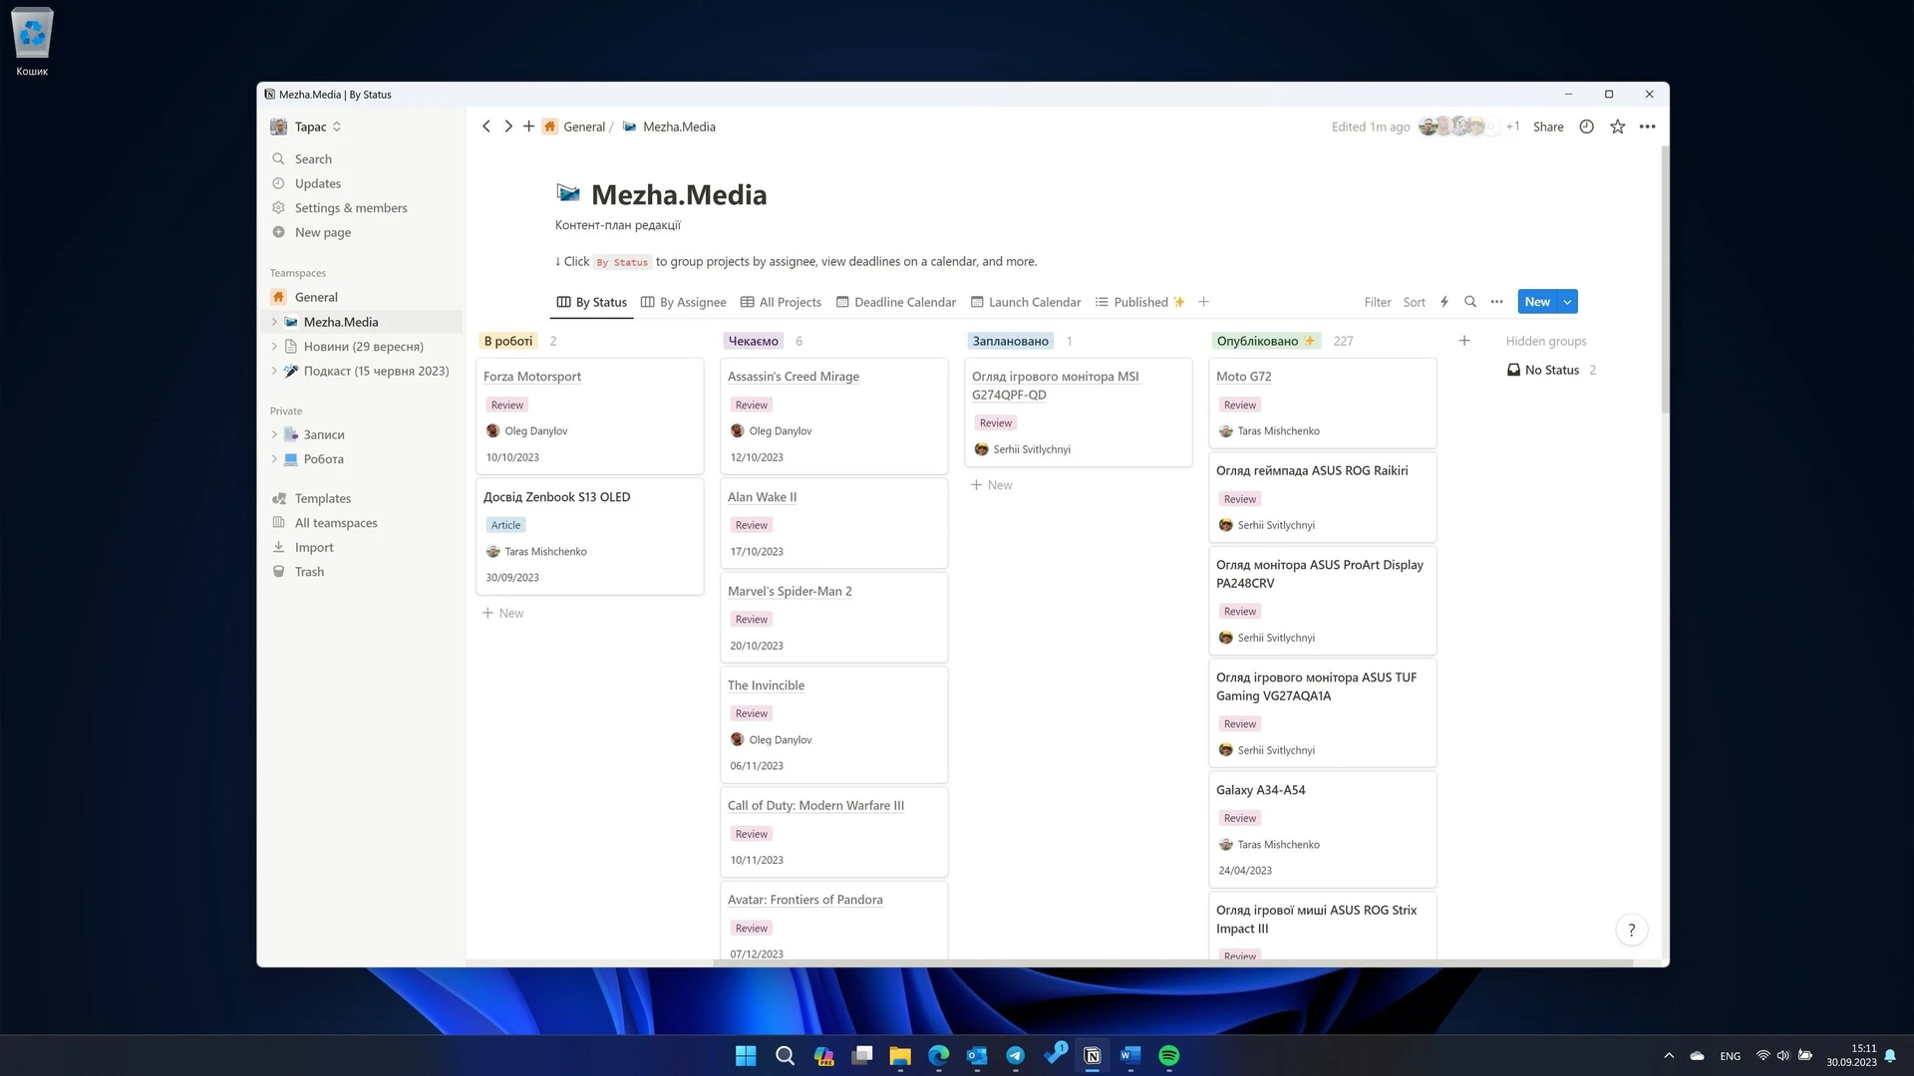
Task: Switch to the Published view
Action: tap(1139, 302)
